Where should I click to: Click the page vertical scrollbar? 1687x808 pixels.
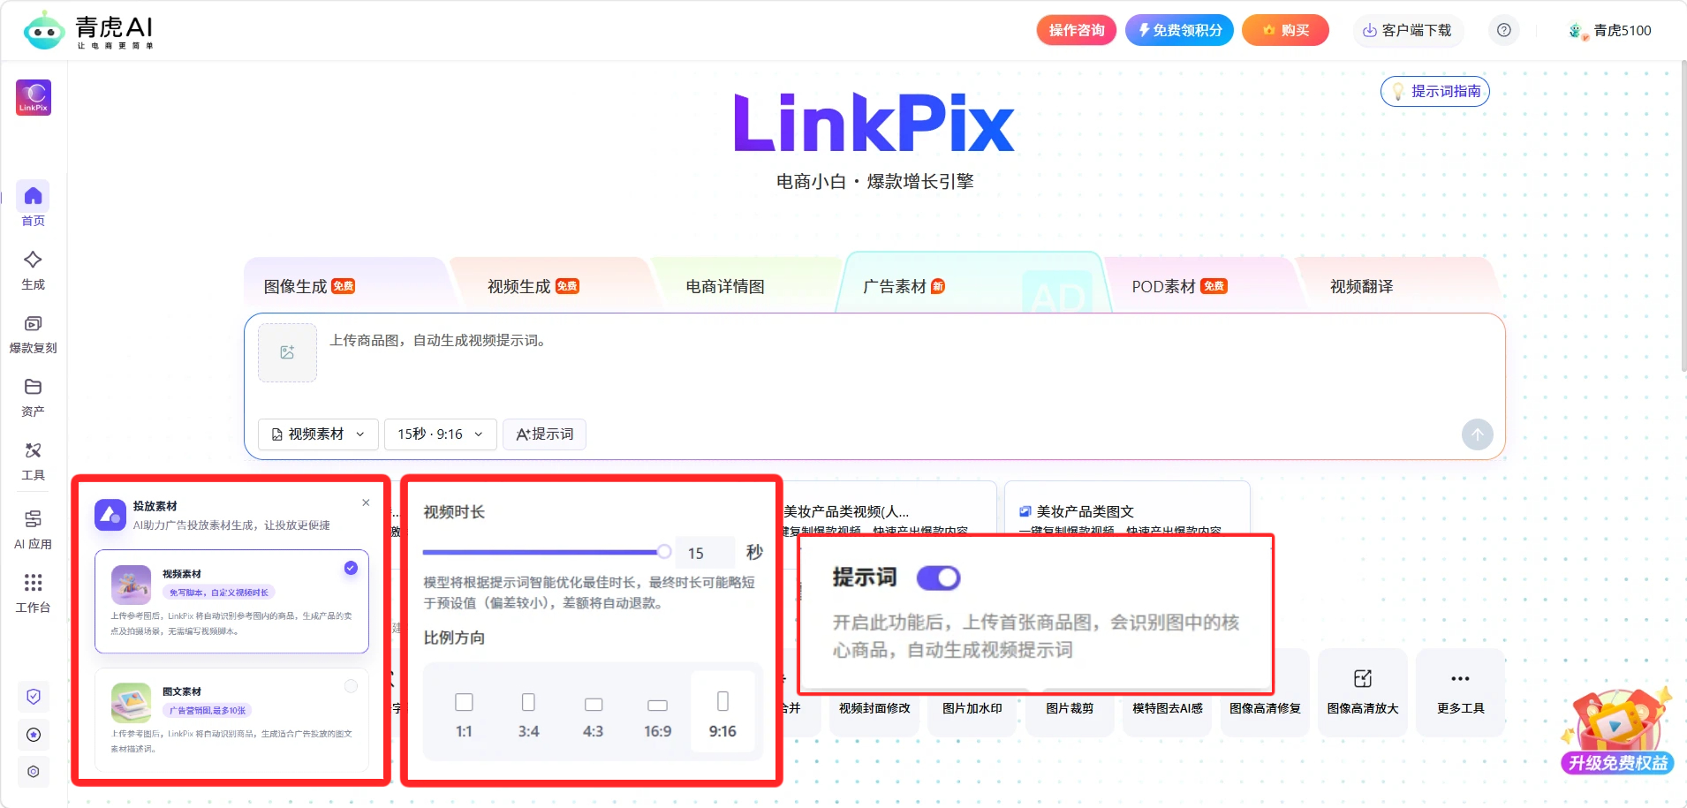click(x=1683, y=216)
